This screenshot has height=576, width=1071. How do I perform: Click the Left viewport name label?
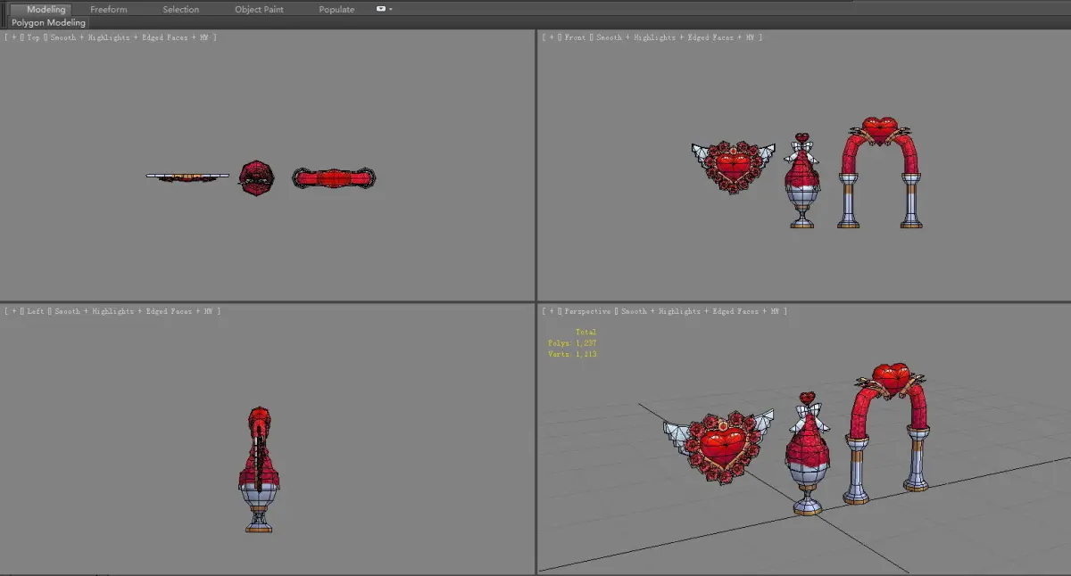point(37,311)
